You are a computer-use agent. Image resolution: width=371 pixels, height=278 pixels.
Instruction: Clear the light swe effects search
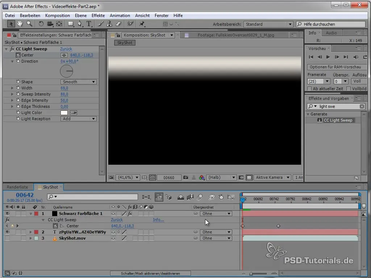(x=362, y=106)
